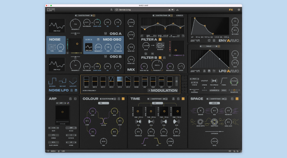This screenshot has height=158, width=287.
Task: Click the heart favorite icon beside preset name
Action: click(117, 10)
